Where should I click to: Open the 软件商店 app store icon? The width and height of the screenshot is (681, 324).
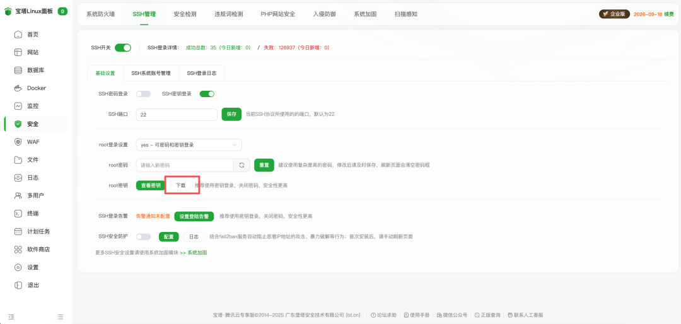18,250
